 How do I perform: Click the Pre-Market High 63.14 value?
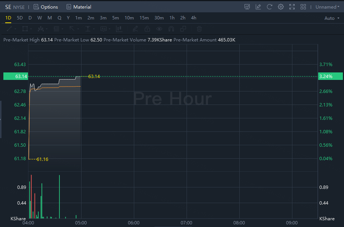point(47,40)
